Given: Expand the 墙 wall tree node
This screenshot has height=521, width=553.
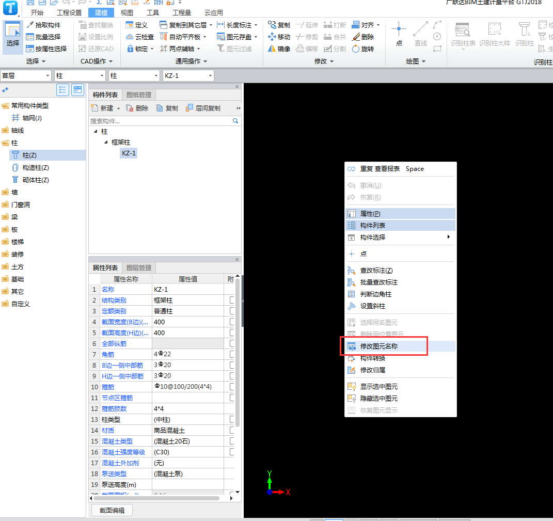Looking at the screenshot, I should pos(5,192).
